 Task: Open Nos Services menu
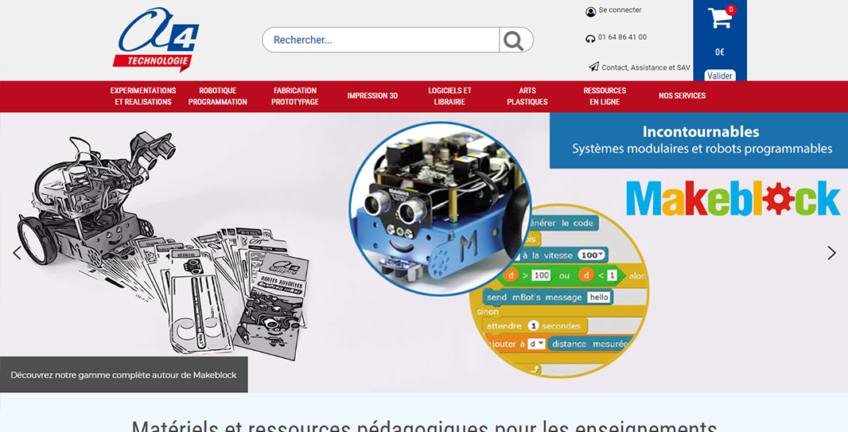(682, 95)
